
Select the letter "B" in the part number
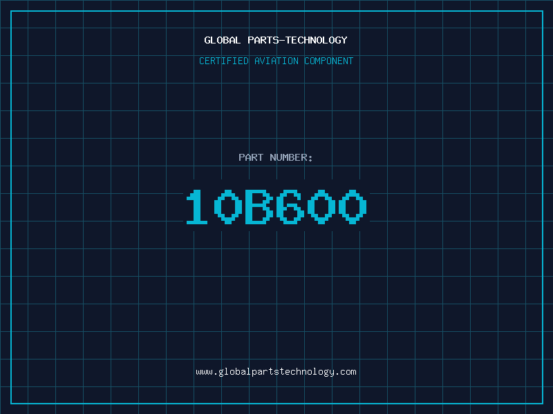pyautogui.click(x=259, y=207)
